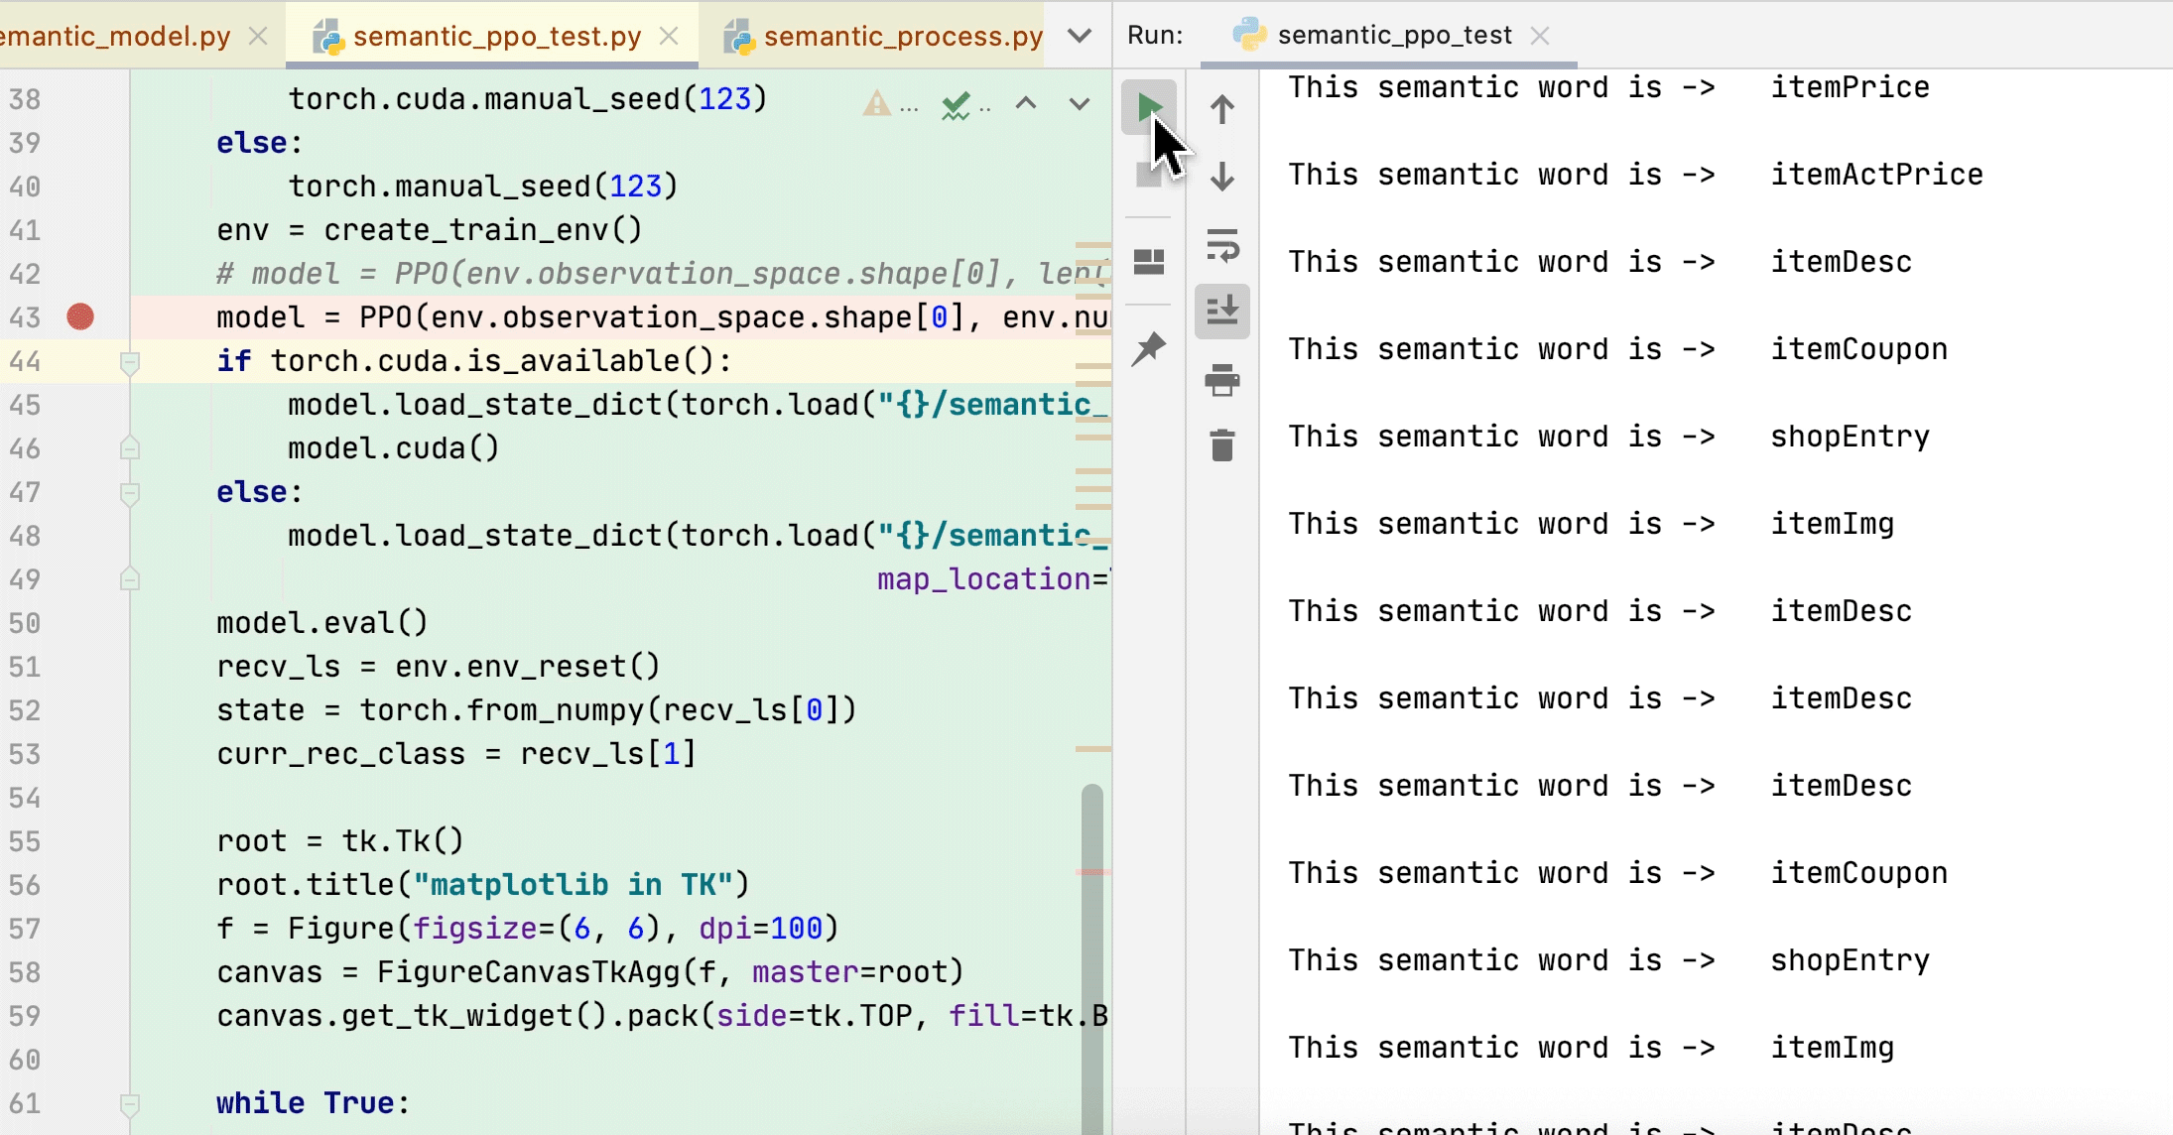Click the Print console output icon
Viewport: 2173px width, 1135px height.
tap(1222, 380)
